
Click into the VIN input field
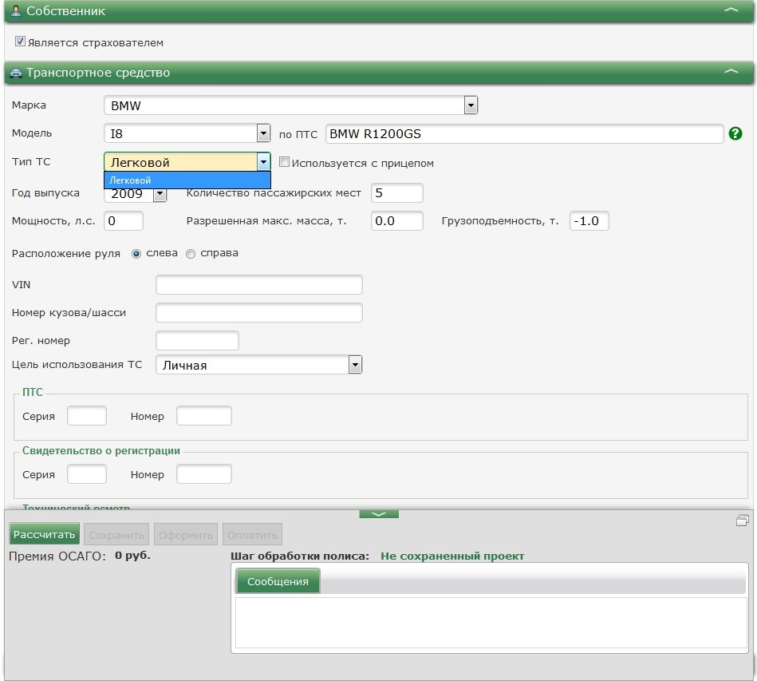coord(259,285)
